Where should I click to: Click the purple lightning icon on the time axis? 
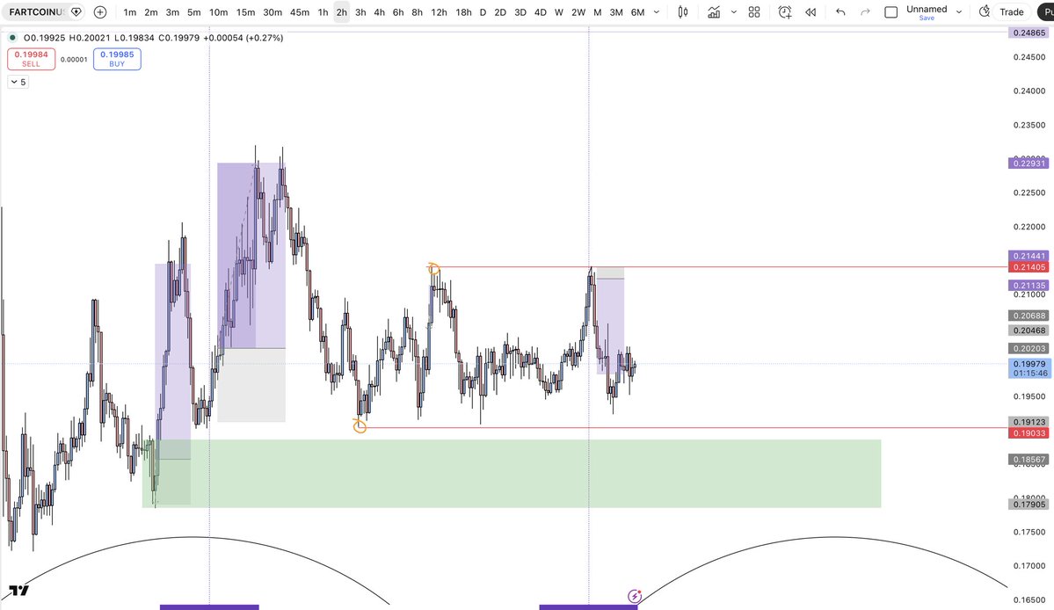click(x=635, y=596)
